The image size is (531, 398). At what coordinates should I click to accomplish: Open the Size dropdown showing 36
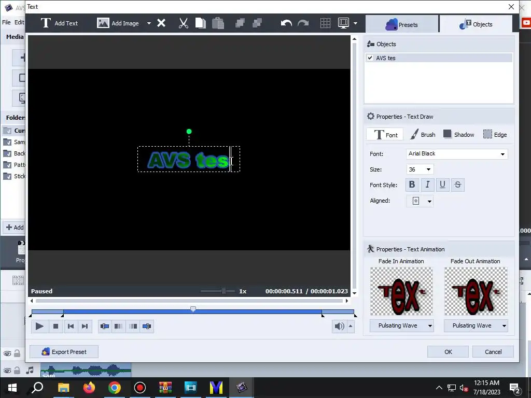point(420,169)
